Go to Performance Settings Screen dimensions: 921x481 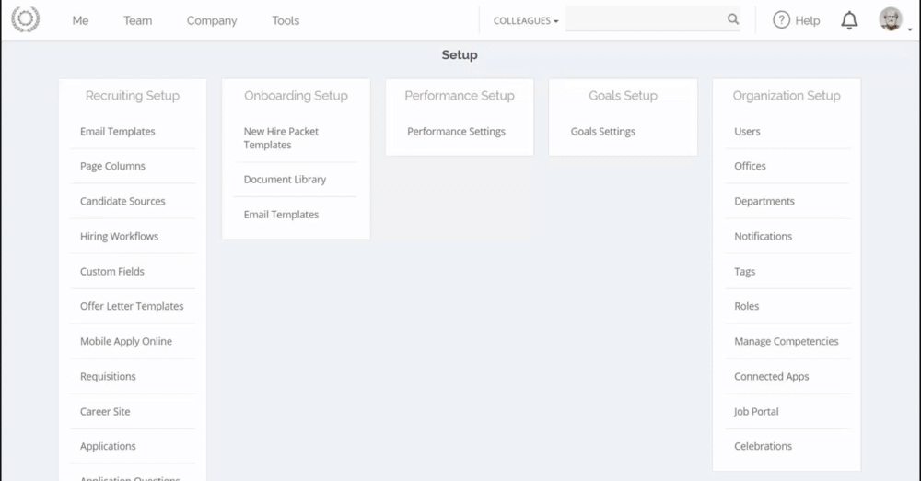click(457, 132)
